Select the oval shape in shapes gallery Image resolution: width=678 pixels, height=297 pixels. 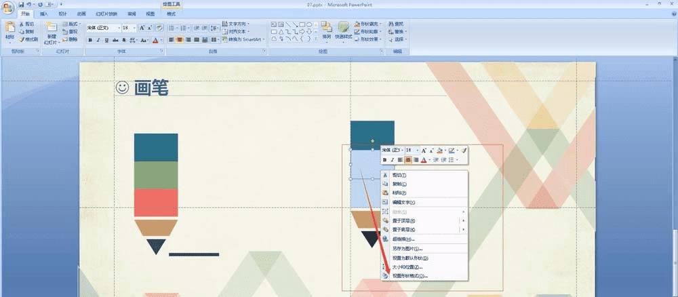pyautogui.click(x=309, y=24)
